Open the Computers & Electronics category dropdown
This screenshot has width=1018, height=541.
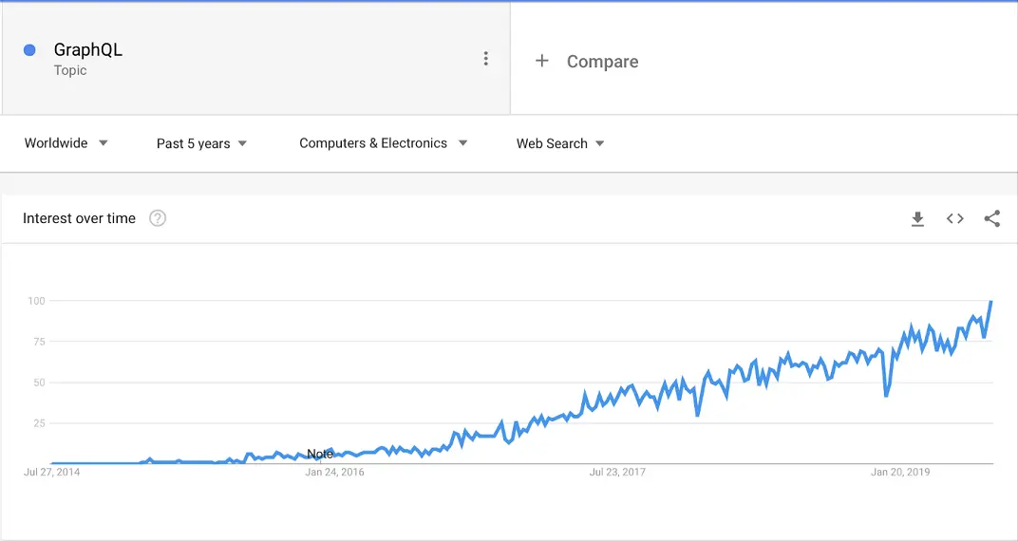(383, 143)
